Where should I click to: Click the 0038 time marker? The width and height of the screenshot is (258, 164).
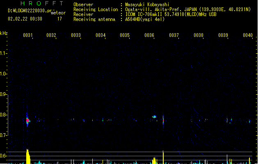click(199, 35)
